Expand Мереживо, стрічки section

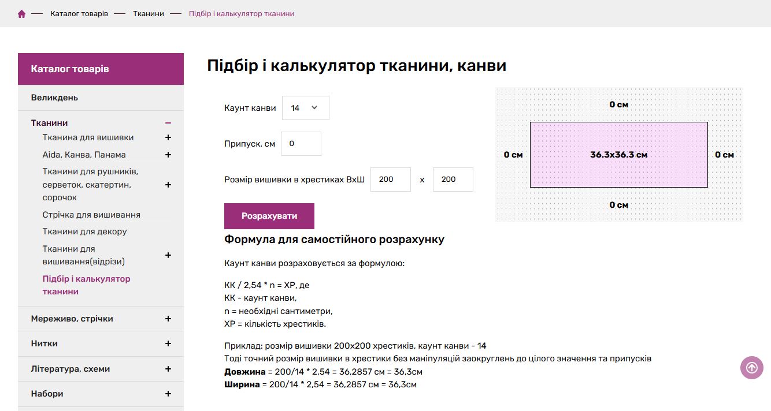click(168, 318)
